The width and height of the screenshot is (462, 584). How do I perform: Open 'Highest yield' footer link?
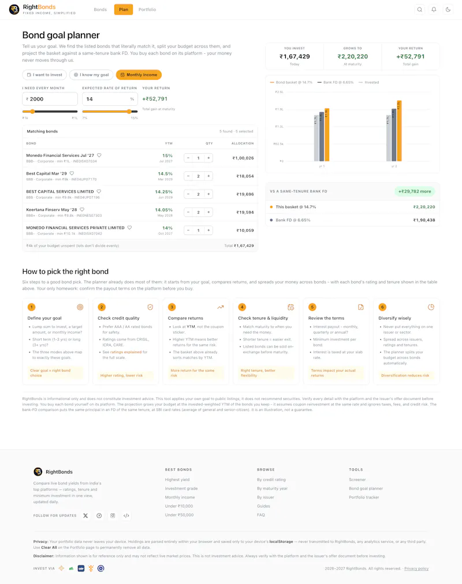coord(177,480)
